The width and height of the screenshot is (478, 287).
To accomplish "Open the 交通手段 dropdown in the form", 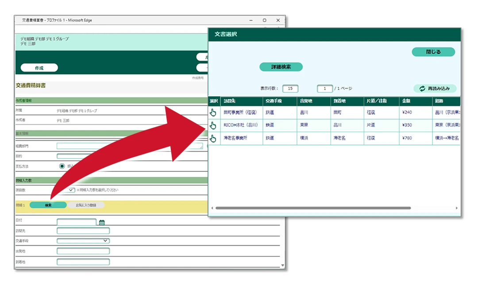I will [x=83, y=241].
